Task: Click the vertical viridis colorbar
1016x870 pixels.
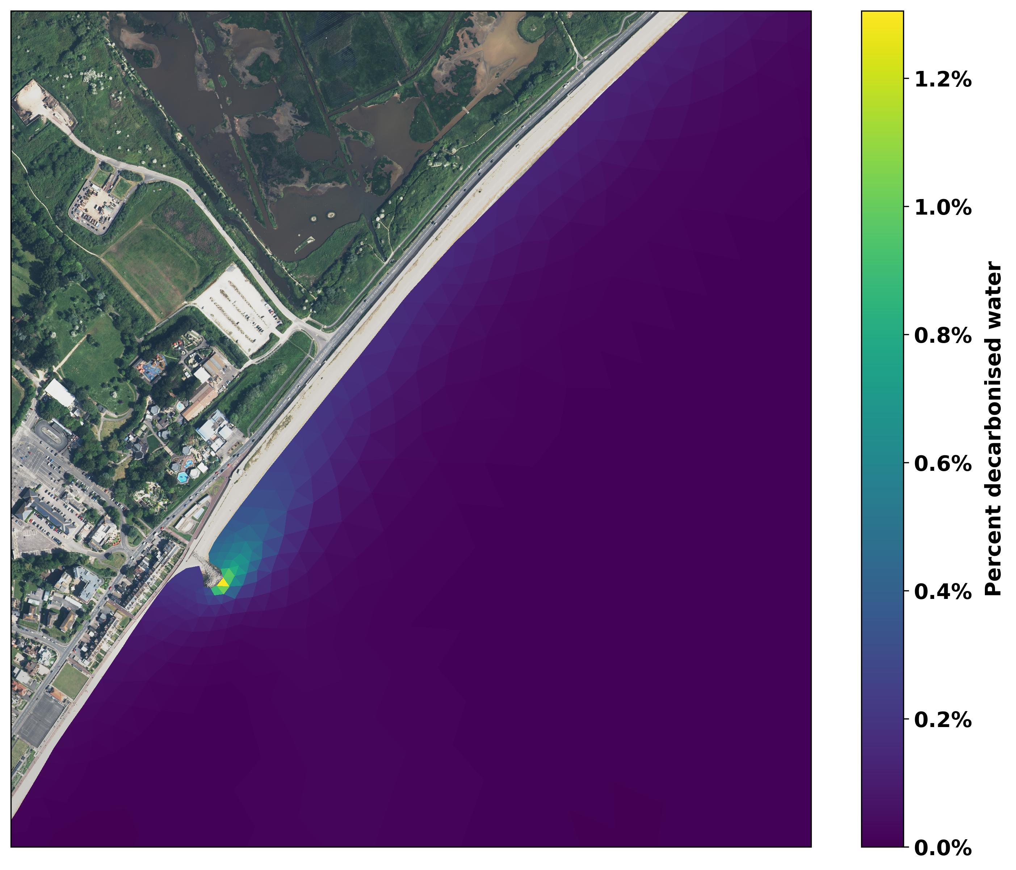Action: click(x=883, y=429)
